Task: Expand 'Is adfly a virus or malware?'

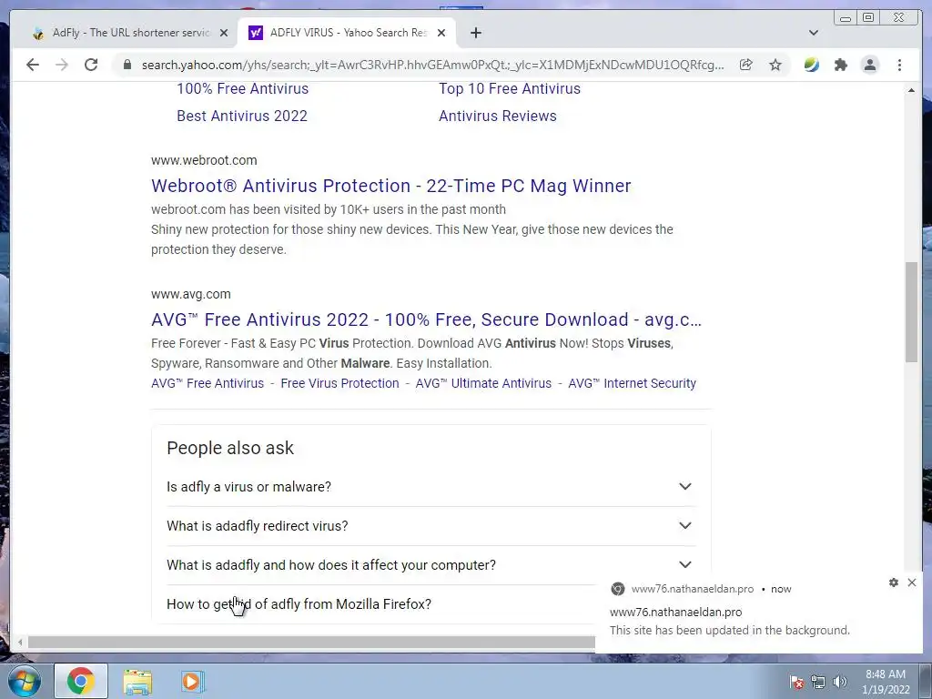Action: click(x=431, y=487)
